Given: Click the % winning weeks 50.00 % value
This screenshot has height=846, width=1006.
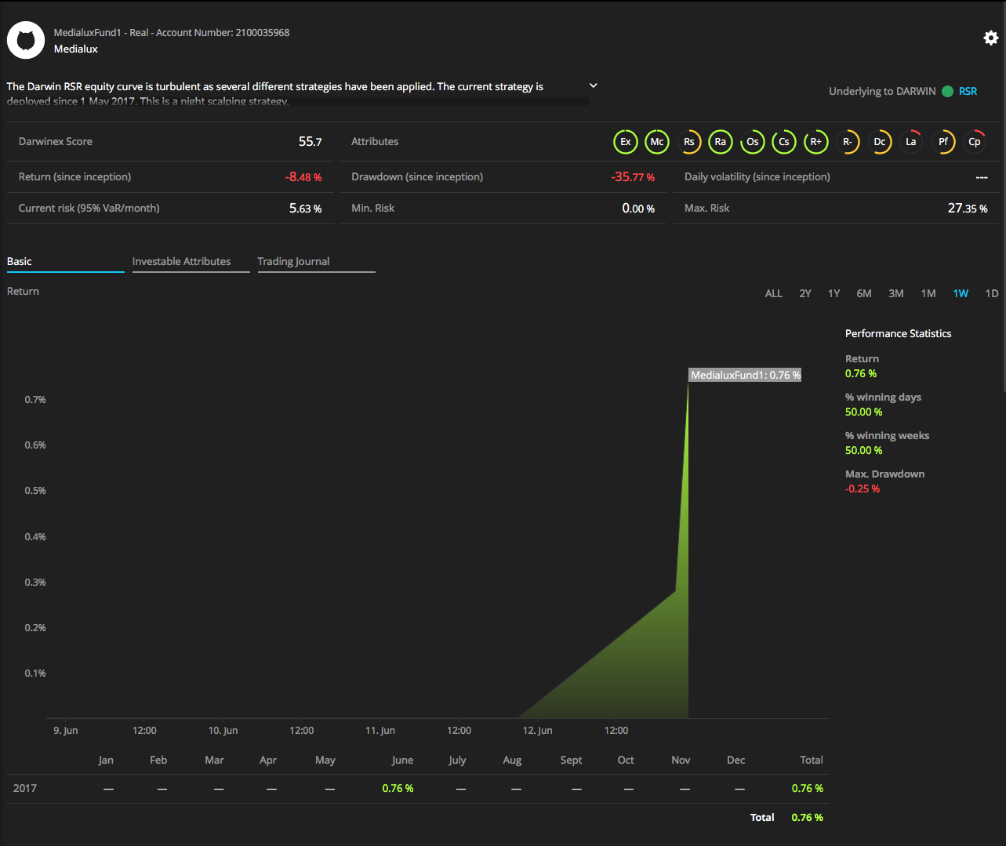Looking at the screenshot, I should 864,450.
